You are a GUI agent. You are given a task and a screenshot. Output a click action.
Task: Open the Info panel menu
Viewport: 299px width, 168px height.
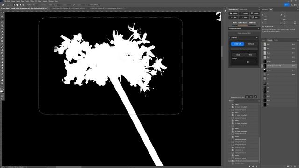(298, 10)
